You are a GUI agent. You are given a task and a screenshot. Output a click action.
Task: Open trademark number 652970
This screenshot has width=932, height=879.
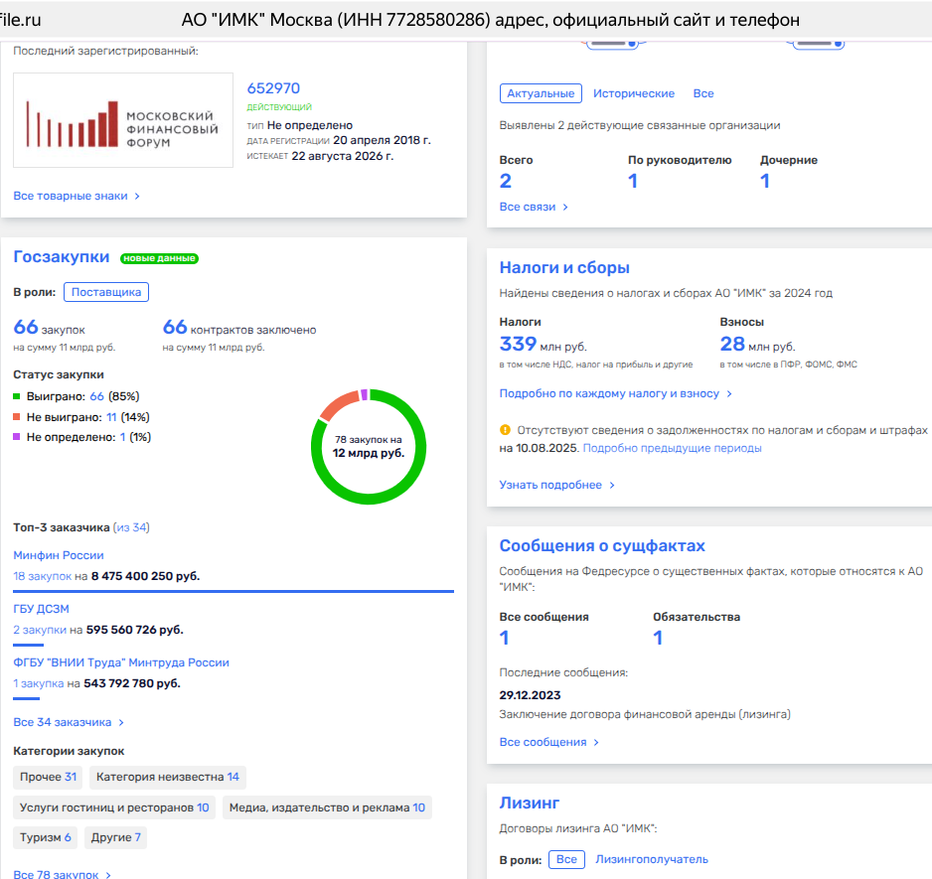pyautogui.click(x=273, y=88)
